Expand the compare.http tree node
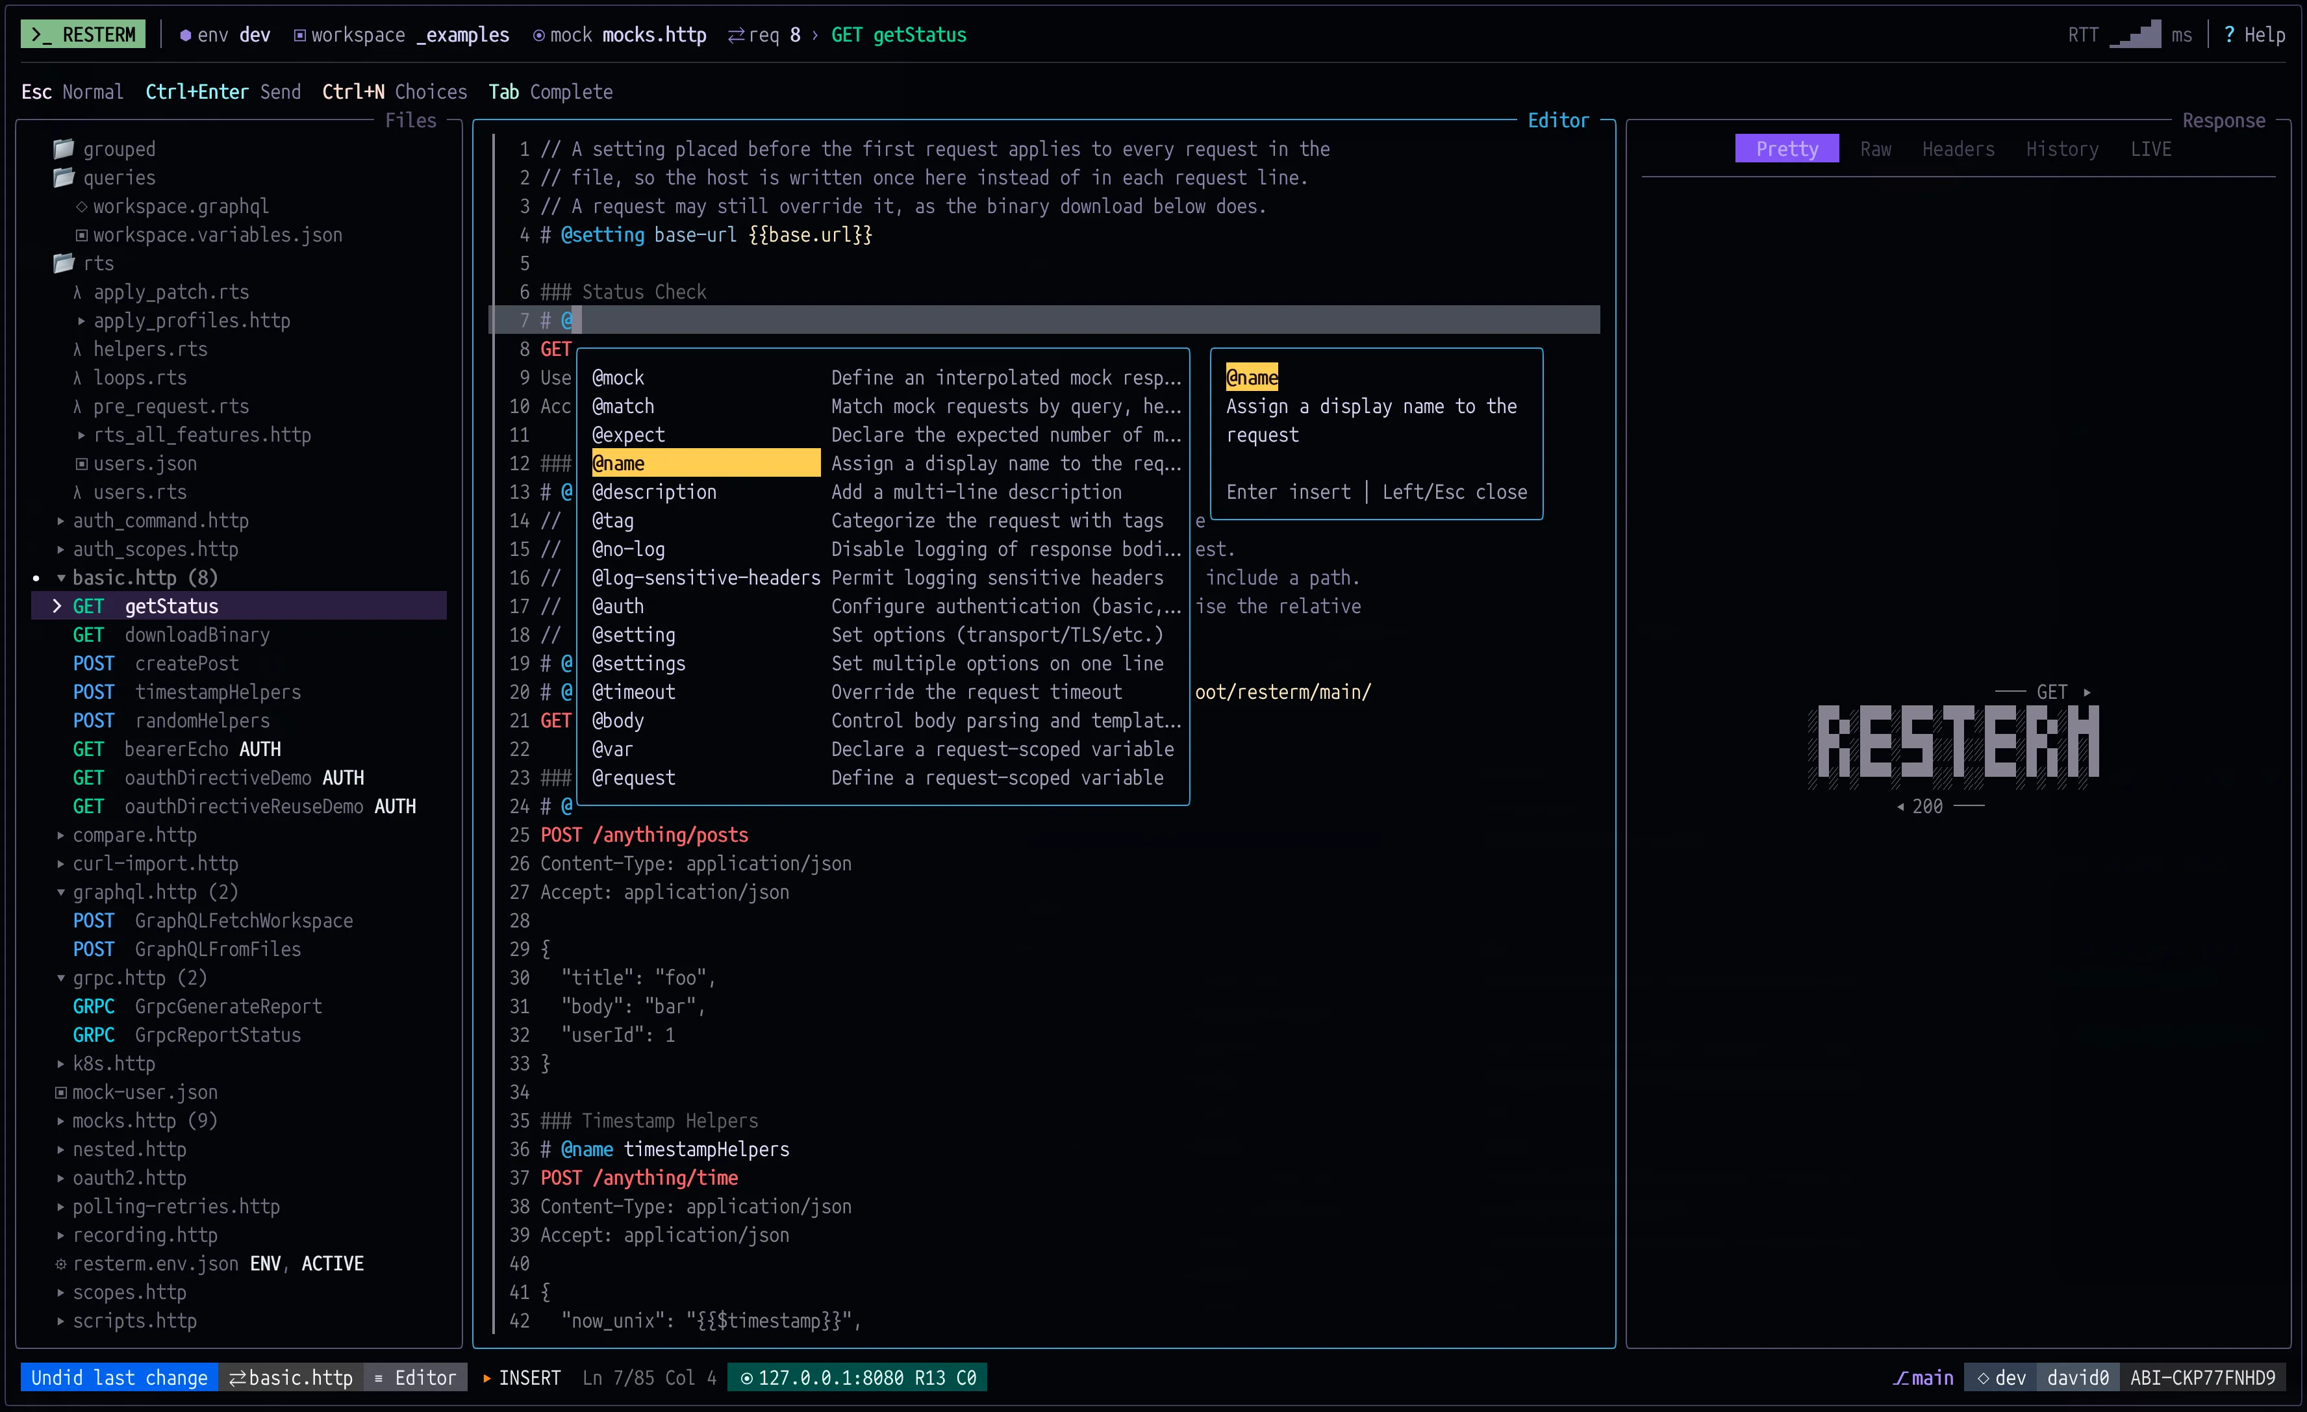Image resolution: width=2307 pixels, height=1412 pixels. [x=61, y=835]
